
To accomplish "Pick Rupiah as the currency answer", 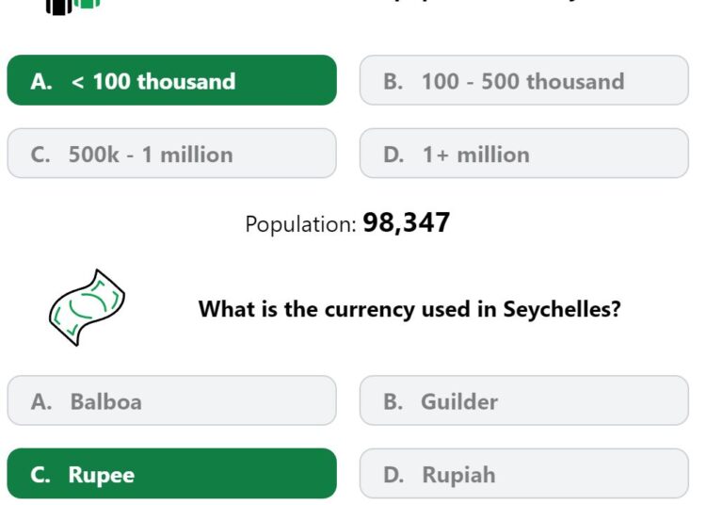I will pos(524,474).
